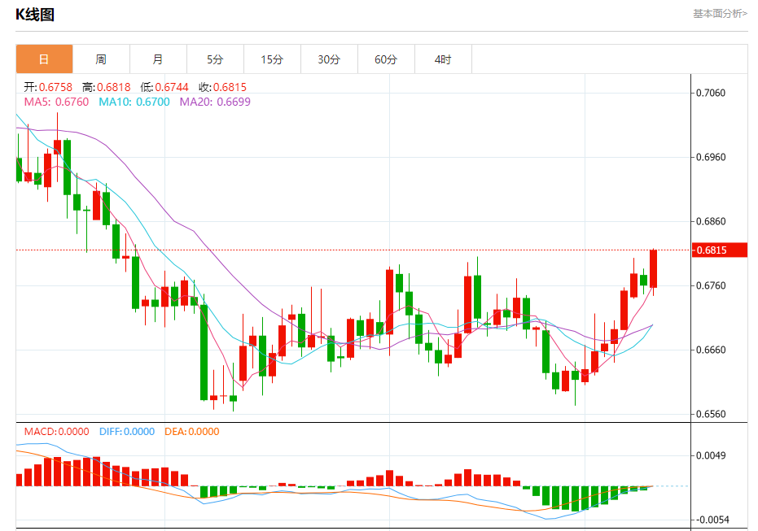Click the -0.0054 MACD axis label
This screenshot has width=758, height=531.
712,520
